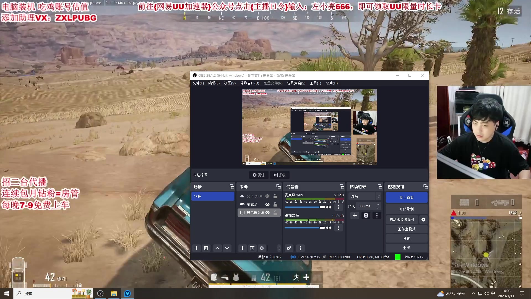Add a new source in 来源 panel
Viewport: 531px width, 299px height.
(243, 248)
